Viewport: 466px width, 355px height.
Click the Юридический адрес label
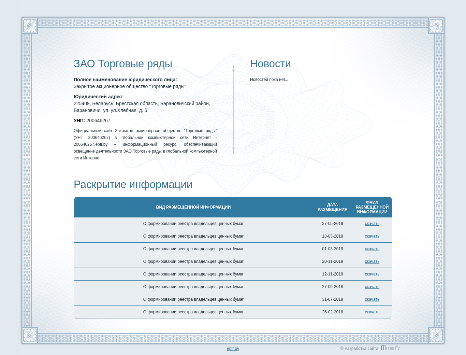(99, 97)
